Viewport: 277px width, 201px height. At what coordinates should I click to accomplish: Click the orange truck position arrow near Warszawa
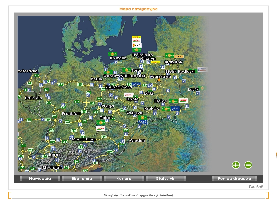pos(159,79)
